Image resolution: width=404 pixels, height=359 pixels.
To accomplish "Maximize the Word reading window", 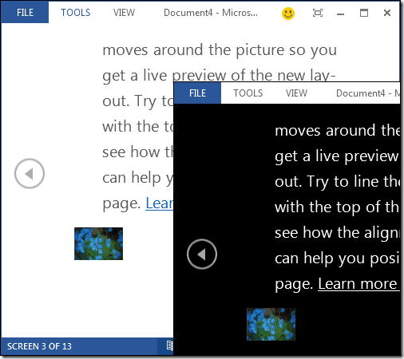I will [x=364, y=13].
